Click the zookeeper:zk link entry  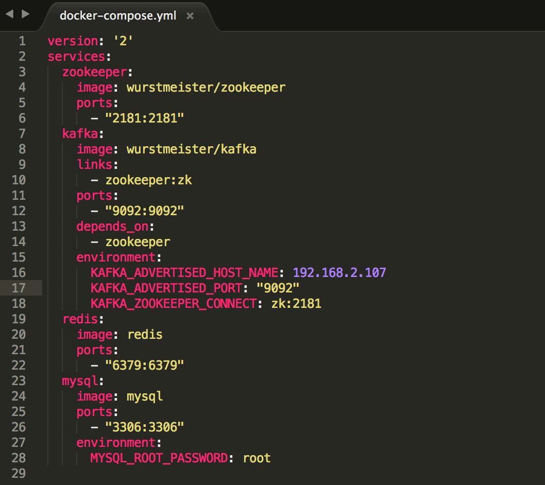(148, 180)
